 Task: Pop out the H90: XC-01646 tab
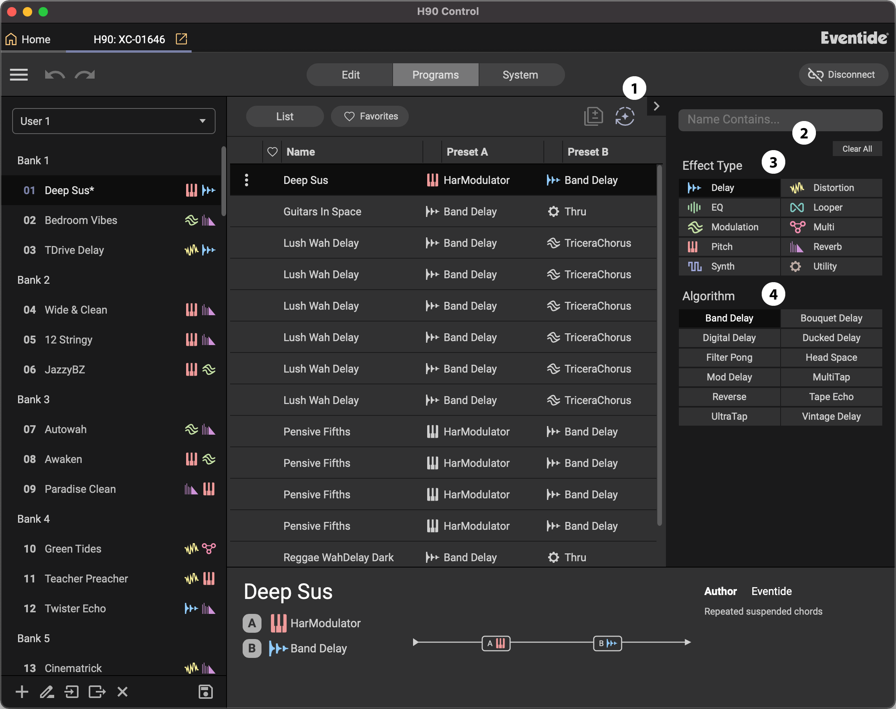(x=181, y=39)
